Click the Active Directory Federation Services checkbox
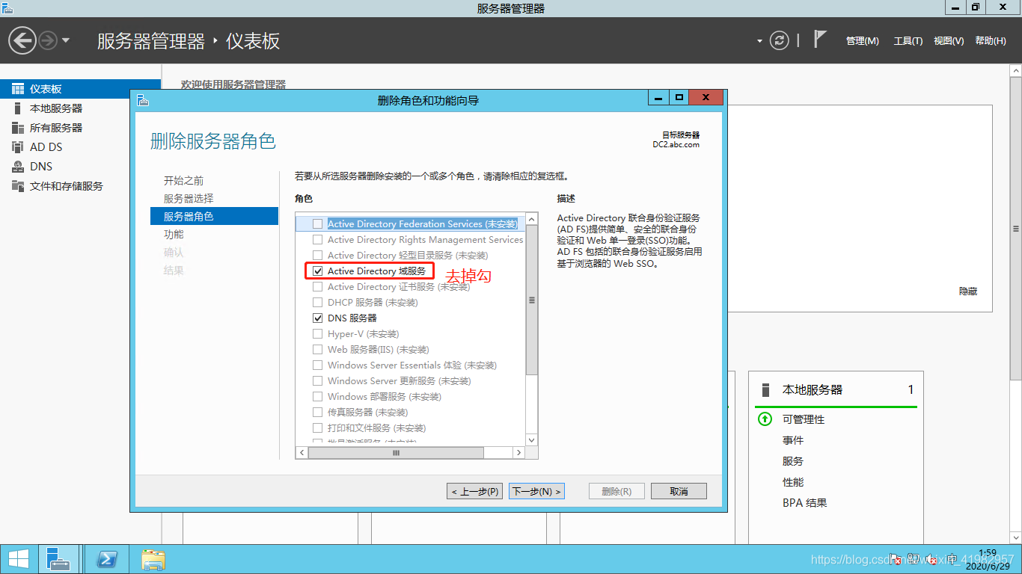 (317, 223)
